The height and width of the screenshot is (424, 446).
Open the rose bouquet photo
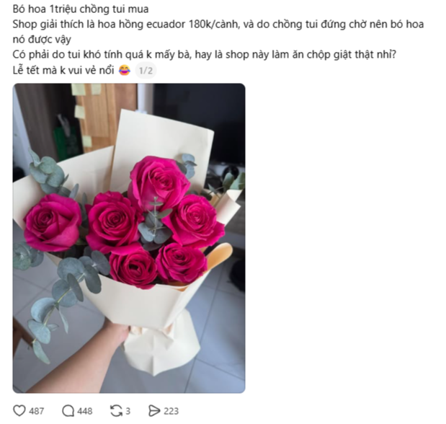click(129, 238)
